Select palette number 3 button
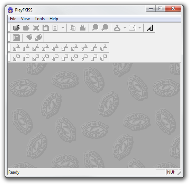Image resolution: width=190 pixels, height=184 pixels. [45, 58]
